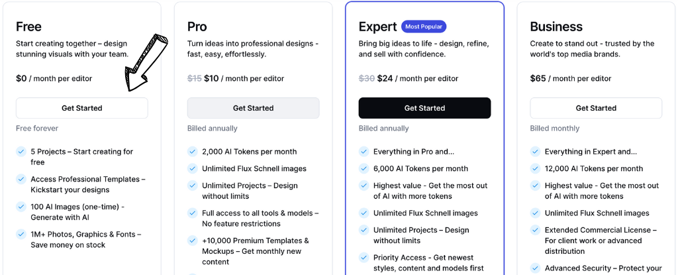
Task: Click the Business plan $65 price
Action: 538,78
